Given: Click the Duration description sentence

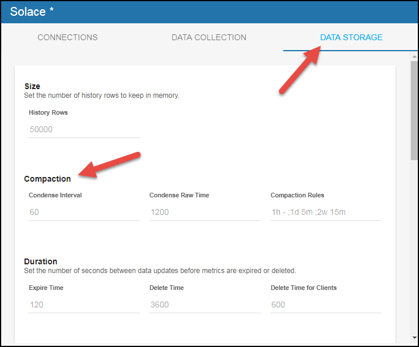Looking at the screenshot, I should pos(160,271).
